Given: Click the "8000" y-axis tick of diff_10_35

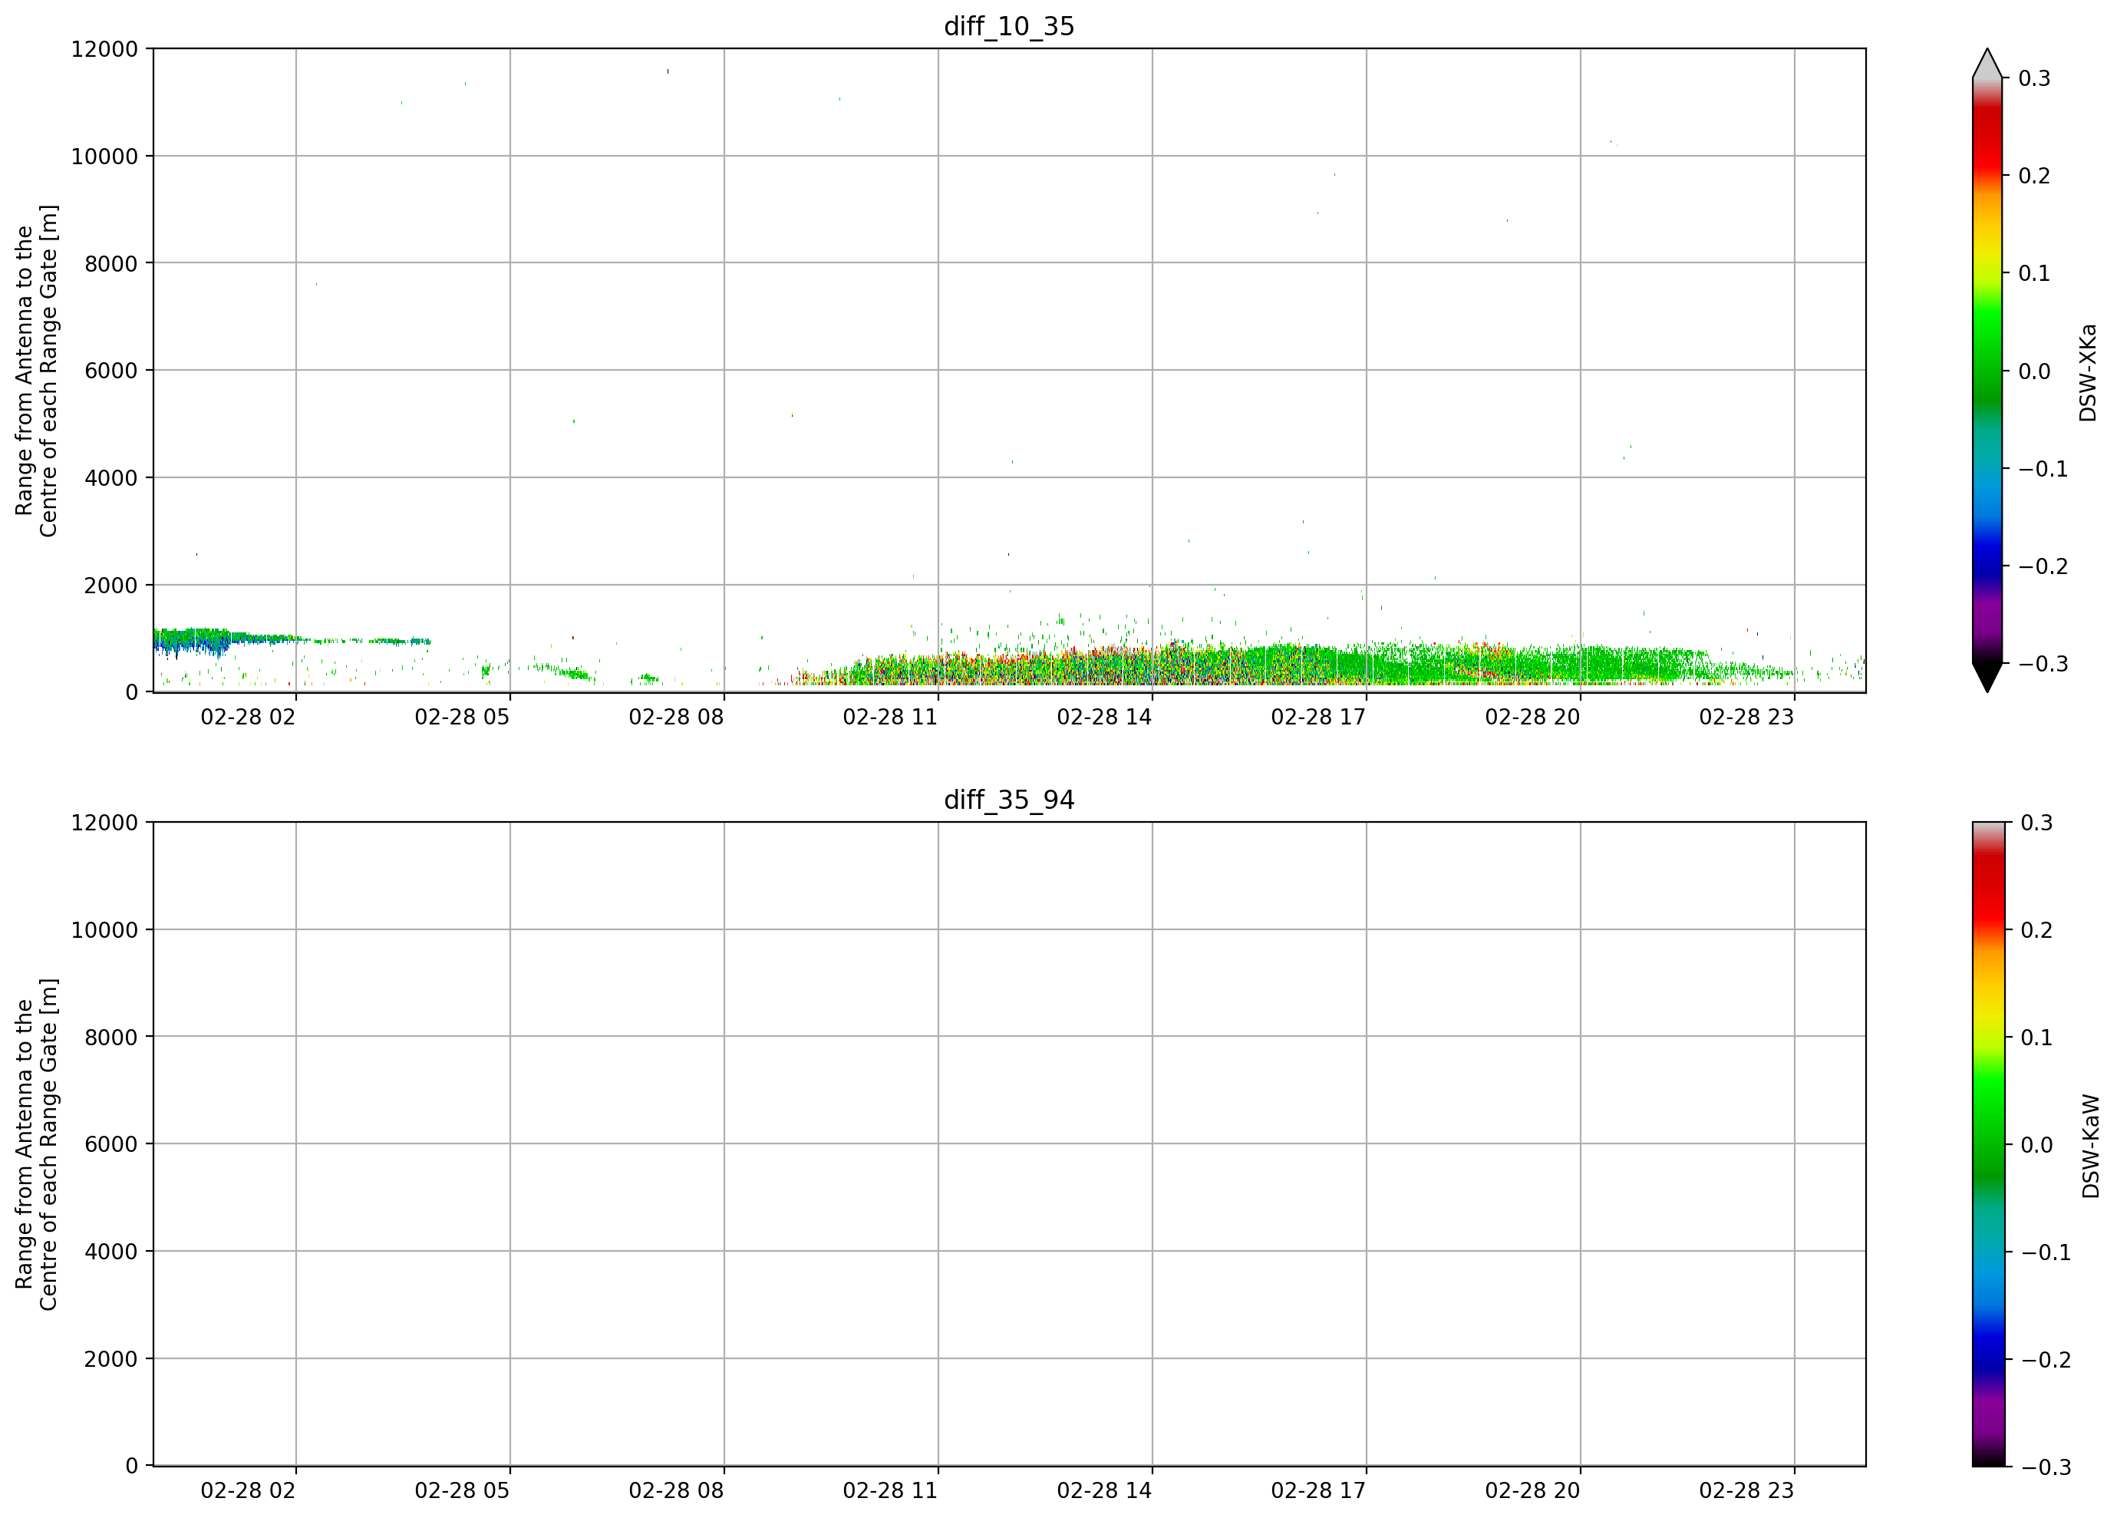Looking at the screenshot, I should tap(111, 264).
